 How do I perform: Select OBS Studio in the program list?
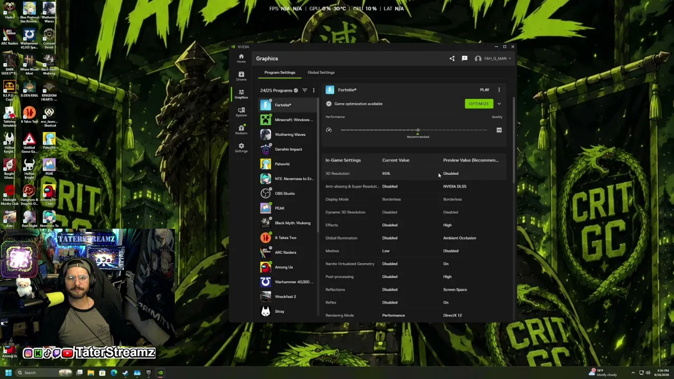(288, 193)
